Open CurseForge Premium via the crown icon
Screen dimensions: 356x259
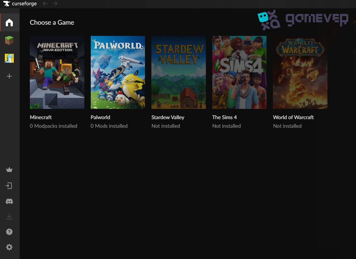tap(9, 169)
